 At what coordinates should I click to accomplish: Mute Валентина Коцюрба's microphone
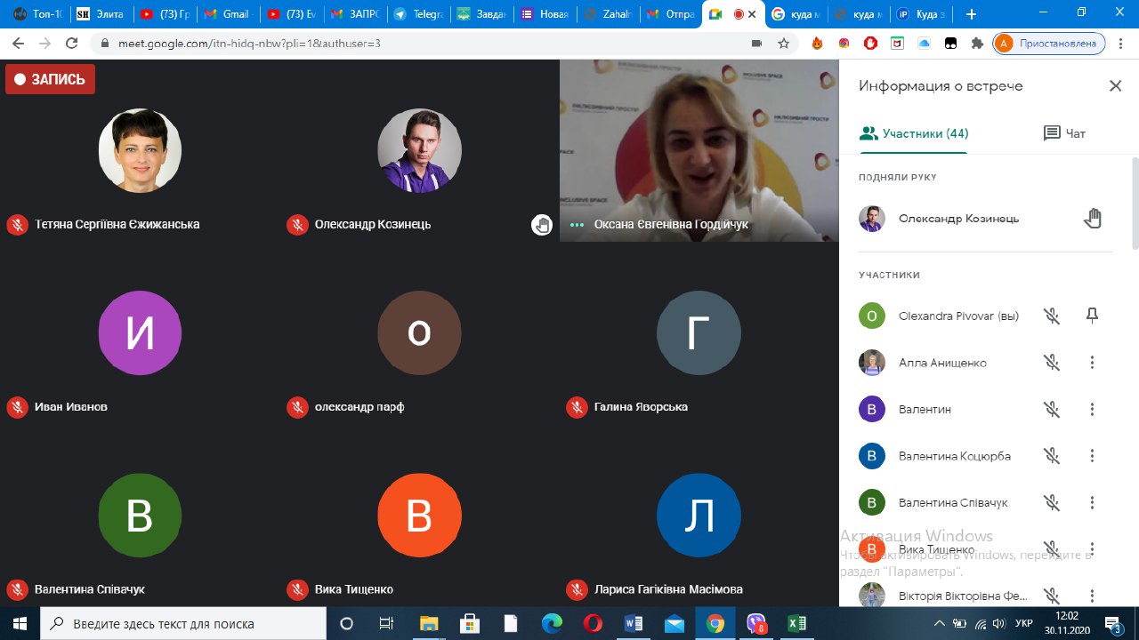click(1052, 456)
